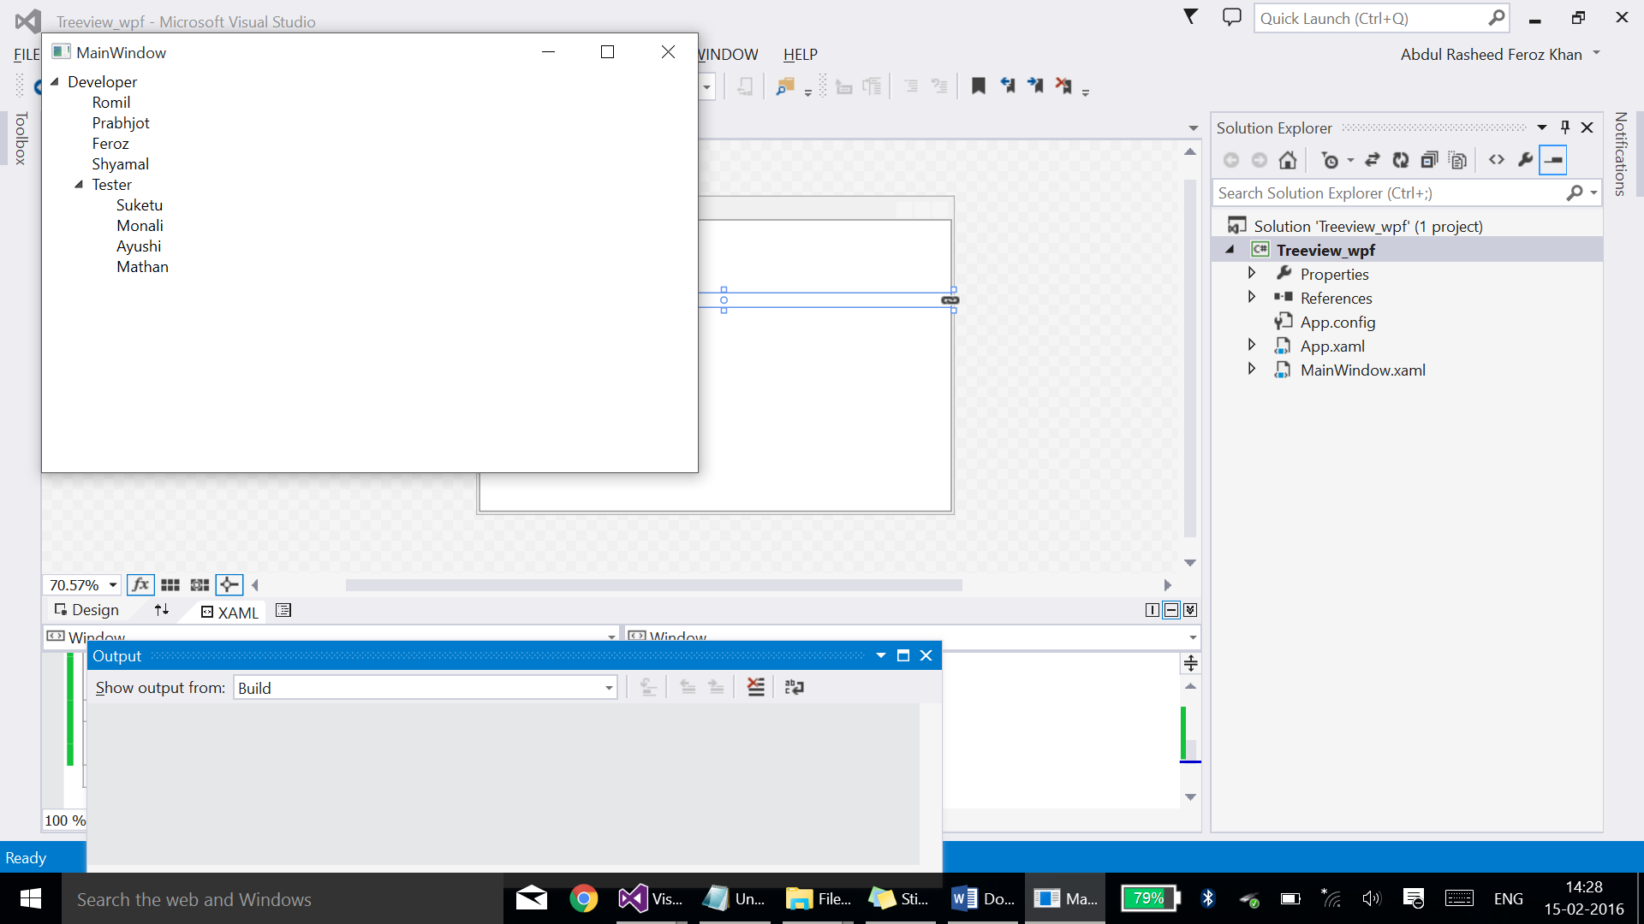Open the zoom level 70.57% dropdown
This screenshot has width=1644, height=924.
[x=113, y=585]
